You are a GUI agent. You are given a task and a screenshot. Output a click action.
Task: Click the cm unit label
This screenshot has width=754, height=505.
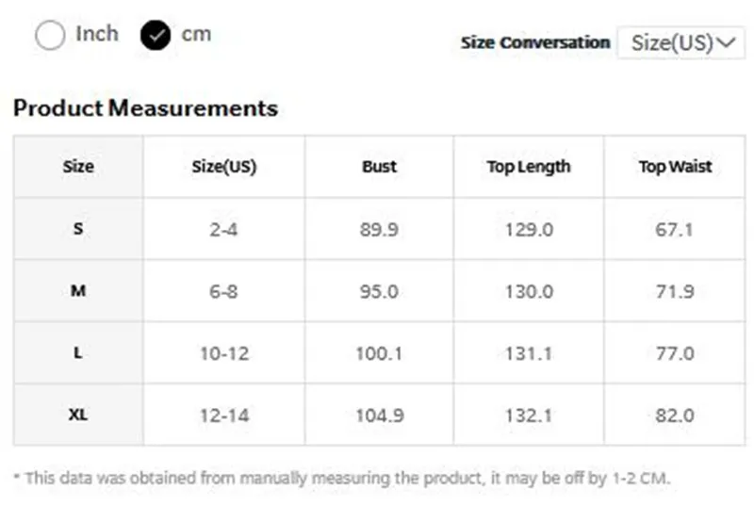coord(196,35)
